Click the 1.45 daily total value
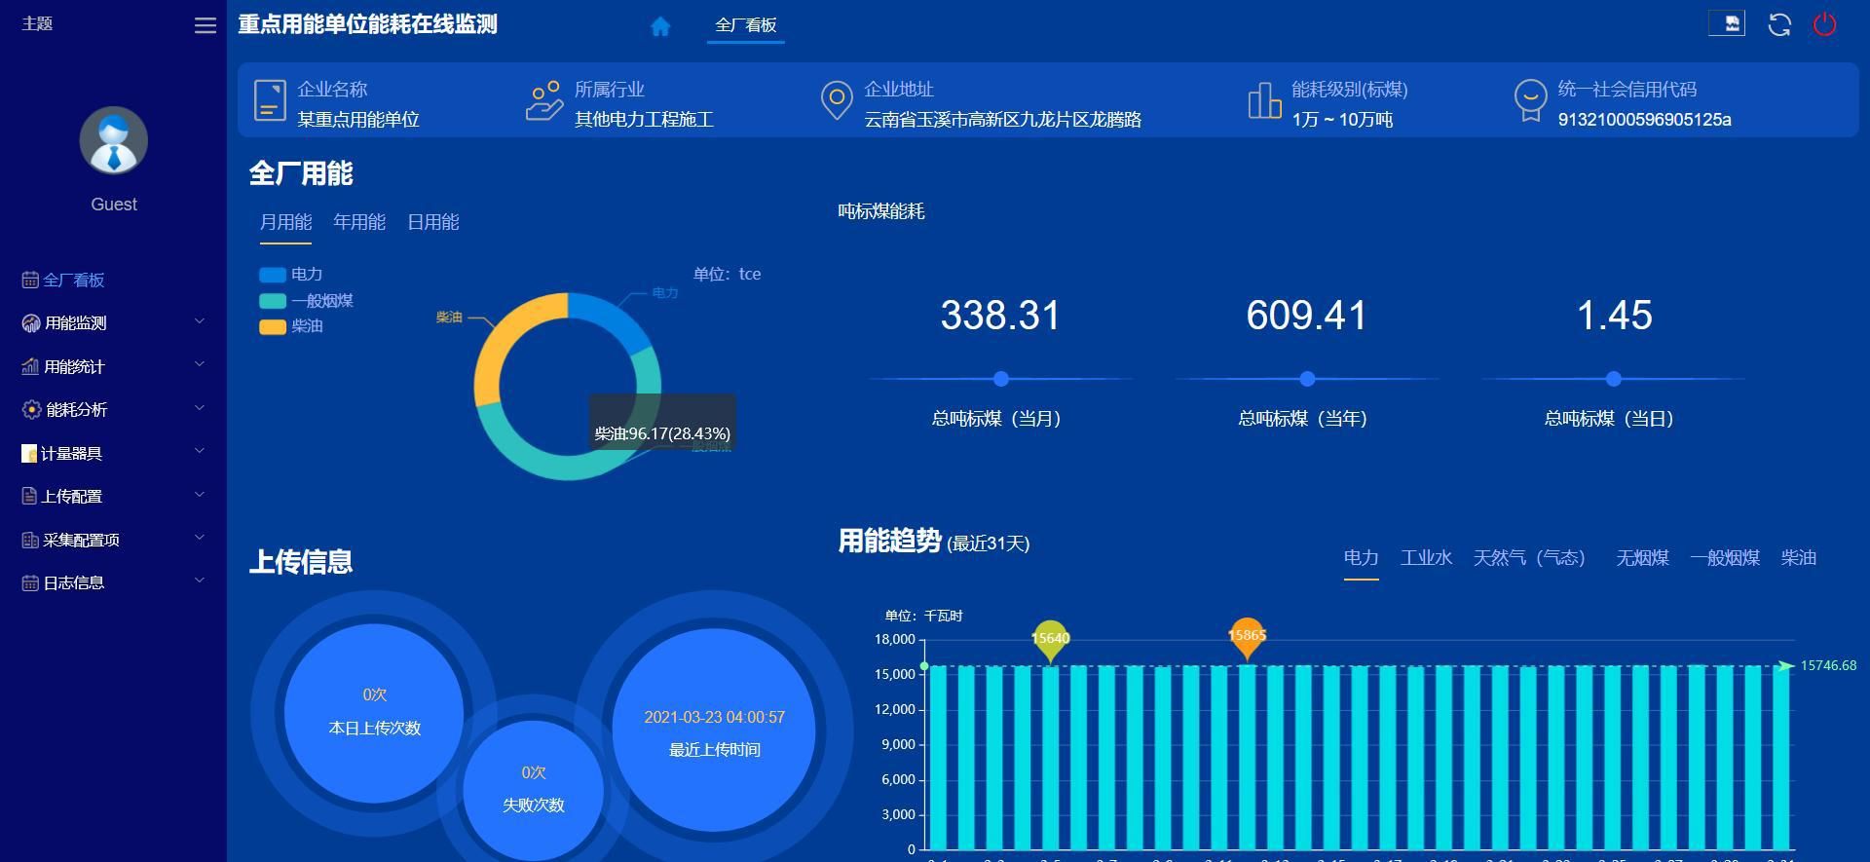Screen dimensions: 1870x862 1614,316
